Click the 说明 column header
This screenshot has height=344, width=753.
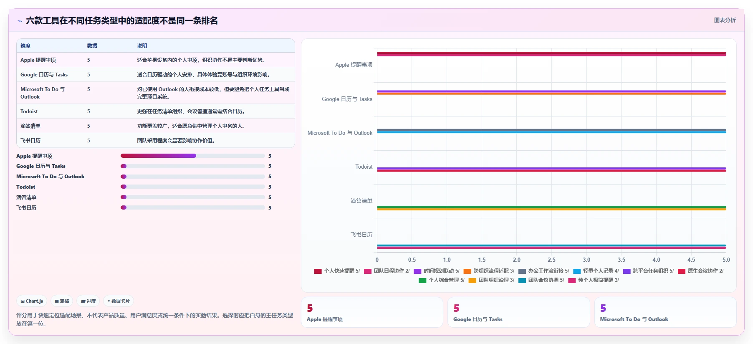pyautogui.click(x=142, y=46)
